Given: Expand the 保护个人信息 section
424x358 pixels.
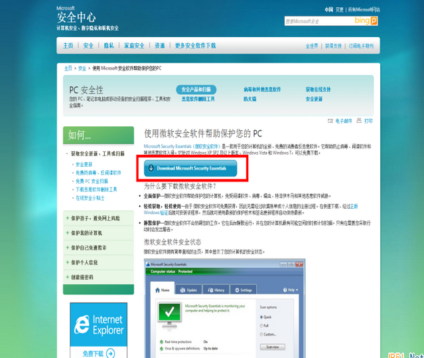Looking at the screenshot, I should 67,262.
